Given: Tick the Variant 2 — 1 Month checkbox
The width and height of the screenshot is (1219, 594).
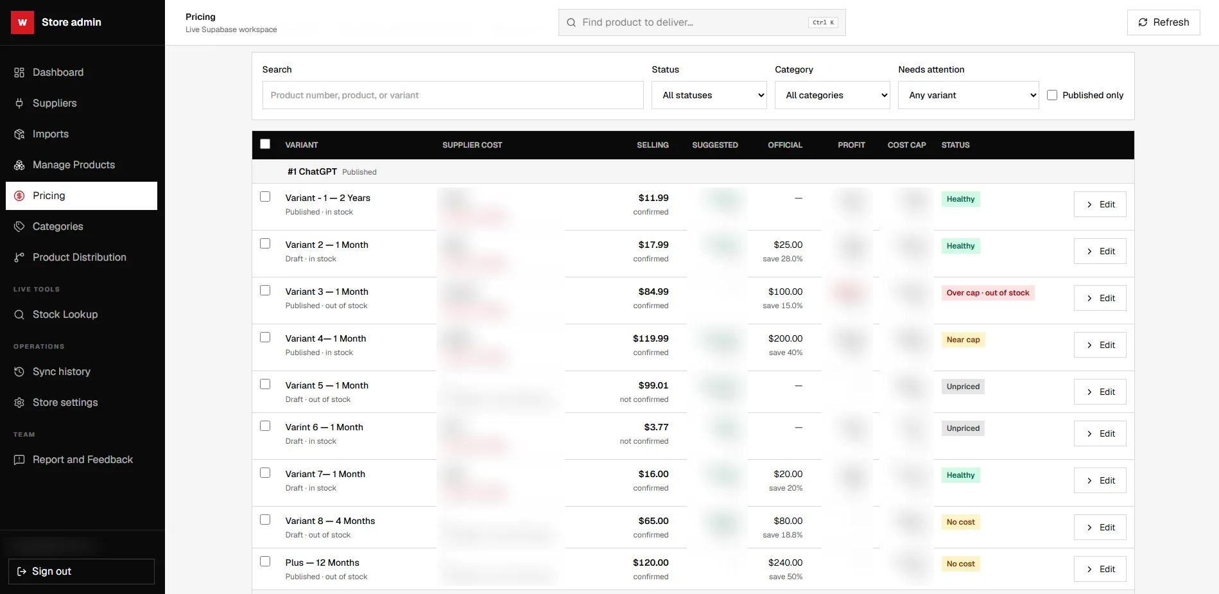Looking at the screenshot, I should pos(265,243).
